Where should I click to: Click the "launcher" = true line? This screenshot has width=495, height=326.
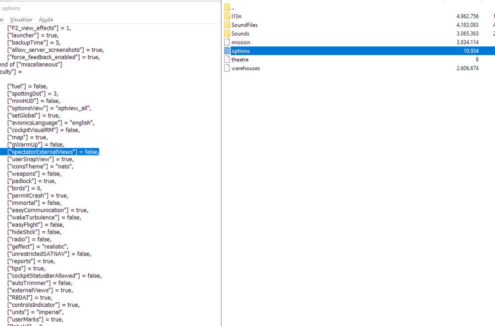pos(33,35)
